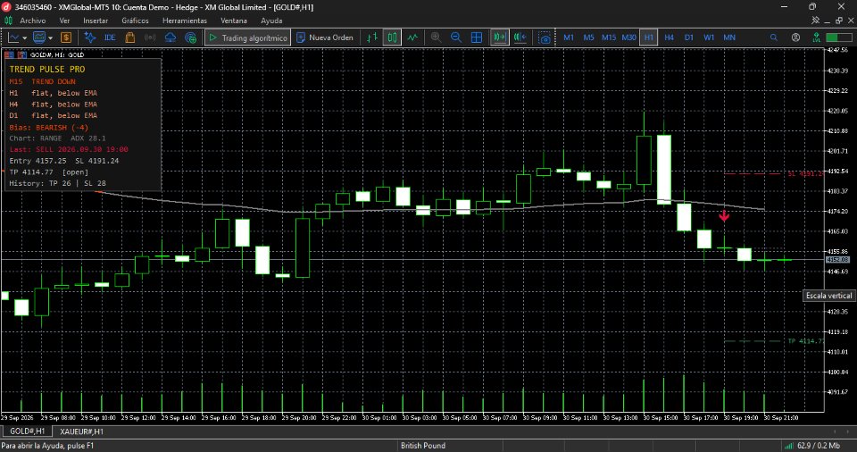Switch to line chart display

412,38
